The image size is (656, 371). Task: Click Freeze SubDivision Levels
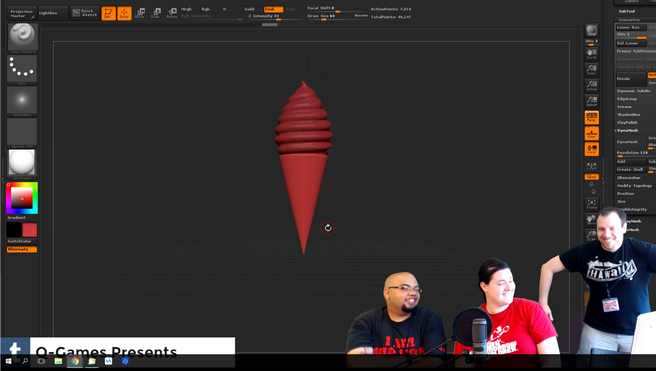coord(636,51)
